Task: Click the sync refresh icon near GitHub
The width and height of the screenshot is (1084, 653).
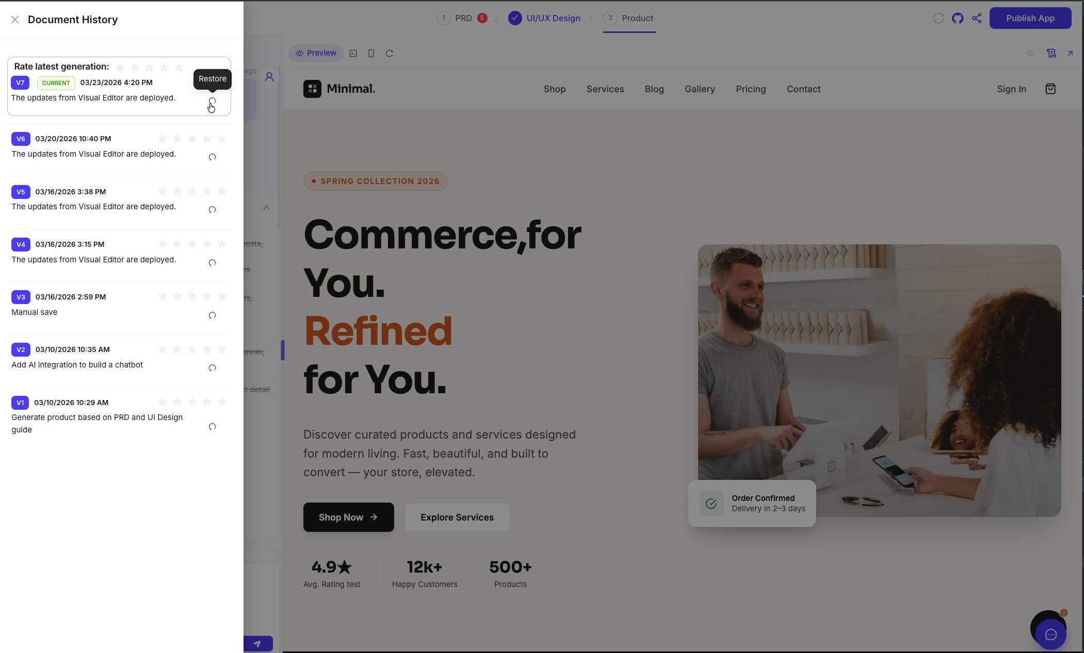Action: 939,18
